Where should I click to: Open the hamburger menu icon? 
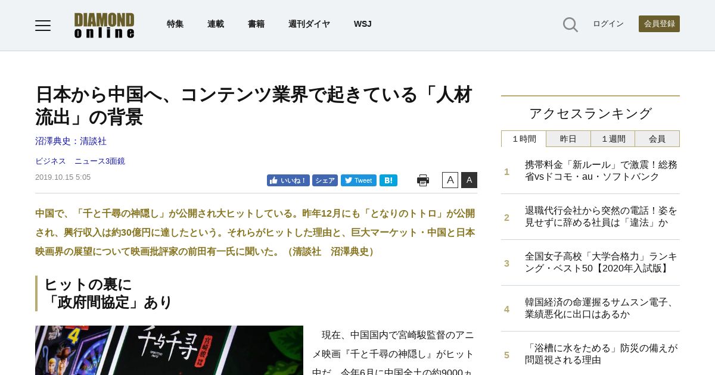click(x=43, y=25)
